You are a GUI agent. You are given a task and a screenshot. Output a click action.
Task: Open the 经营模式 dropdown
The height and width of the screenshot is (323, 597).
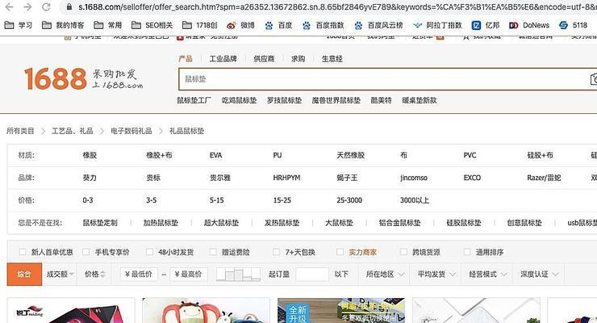[x=488, y=275]
